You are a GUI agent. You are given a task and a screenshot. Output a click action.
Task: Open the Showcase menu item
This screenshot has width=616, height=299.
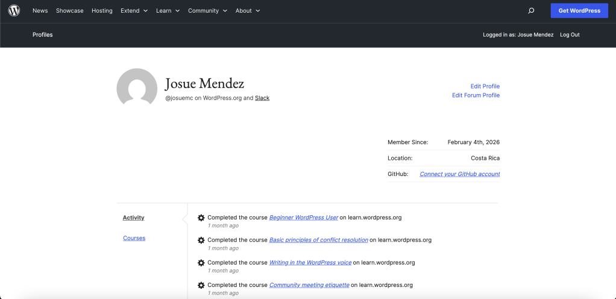[x=70, y=11]
